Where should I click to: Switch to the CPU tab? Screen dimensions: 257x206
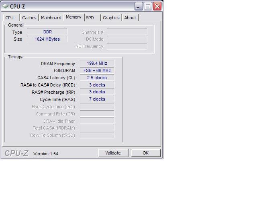click(11, 18)
